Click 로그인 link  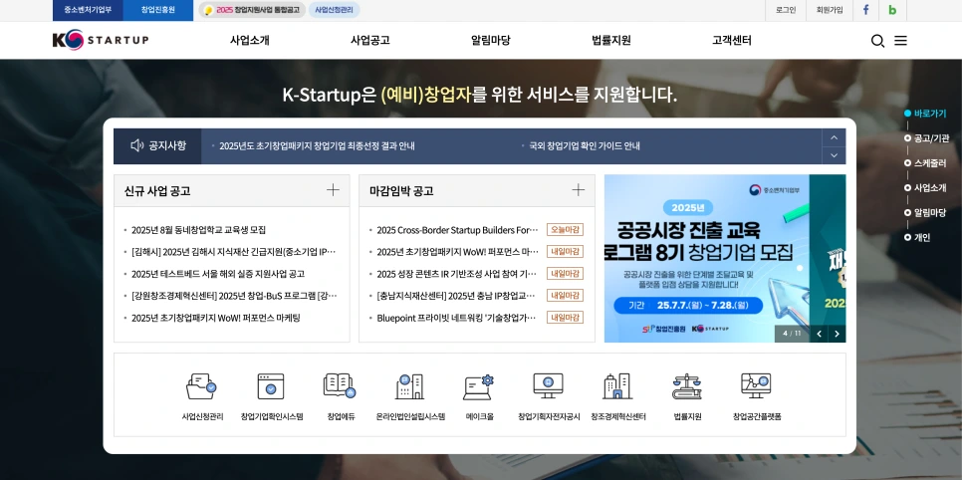(786, 10)
